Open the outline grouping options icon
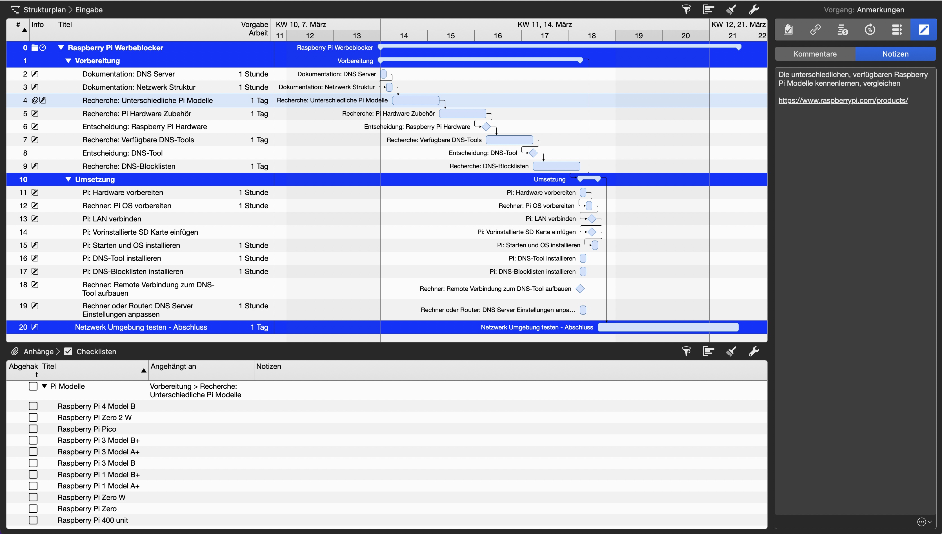 click(708, 10)
